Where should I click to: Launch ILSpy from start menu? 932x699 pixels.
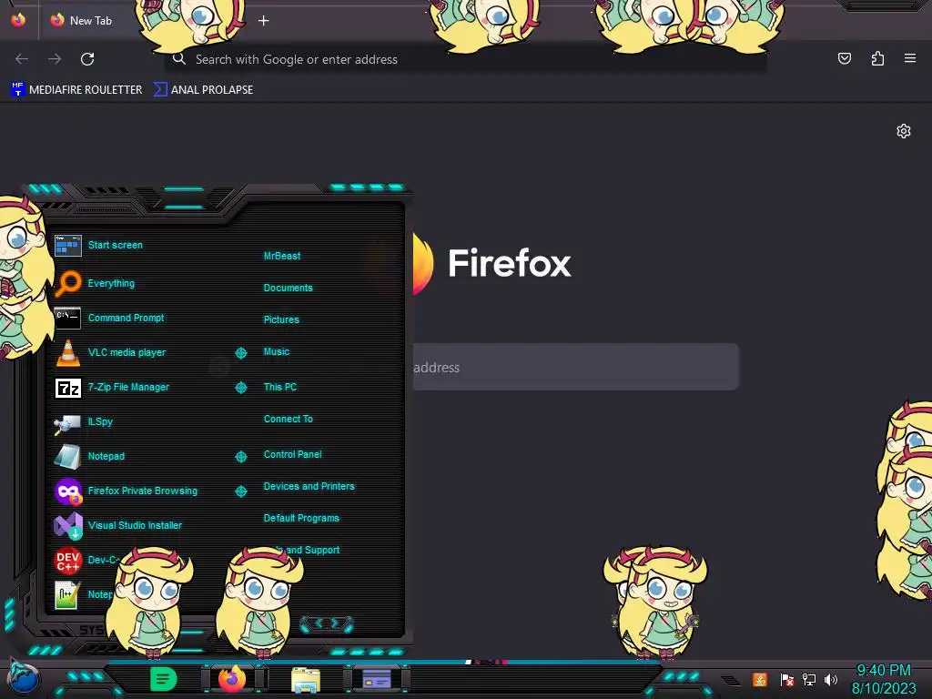click(83, 422)
